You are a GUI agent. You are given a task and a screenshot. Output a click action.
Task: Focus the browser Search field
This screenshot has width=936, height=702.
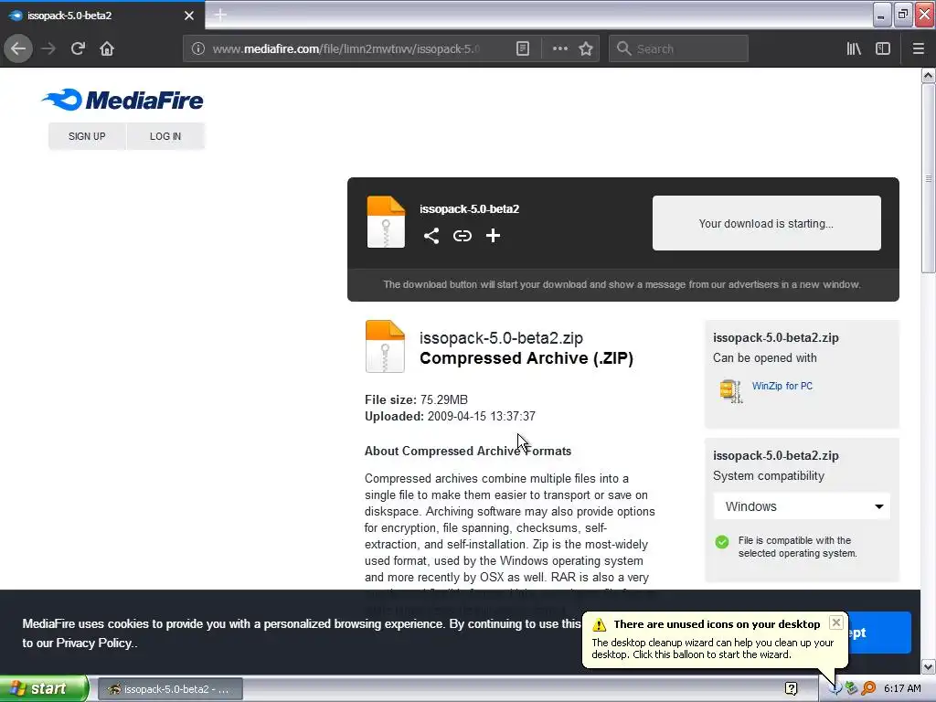[679, 48]
